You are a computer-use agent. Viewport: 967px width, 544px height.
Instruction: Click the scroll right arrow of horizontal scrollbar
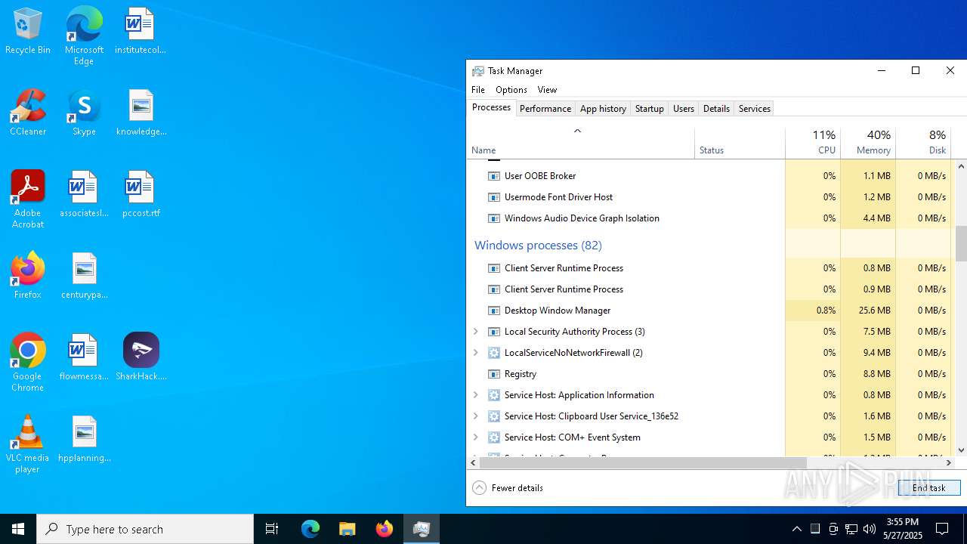949,462
